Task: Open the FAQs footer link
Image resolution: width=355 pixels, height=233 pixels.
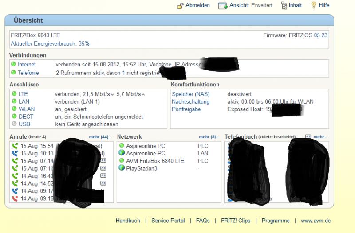Action: pyautogui.click(x=203, y=221)
